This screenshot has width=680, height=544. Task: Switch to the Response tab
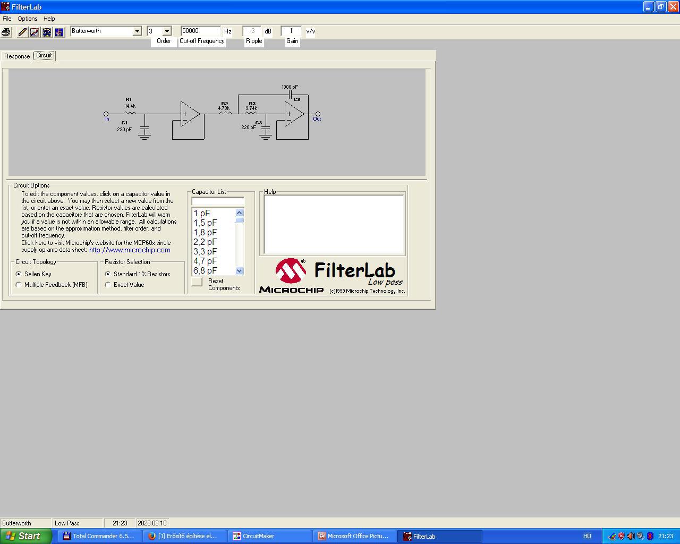17,56
